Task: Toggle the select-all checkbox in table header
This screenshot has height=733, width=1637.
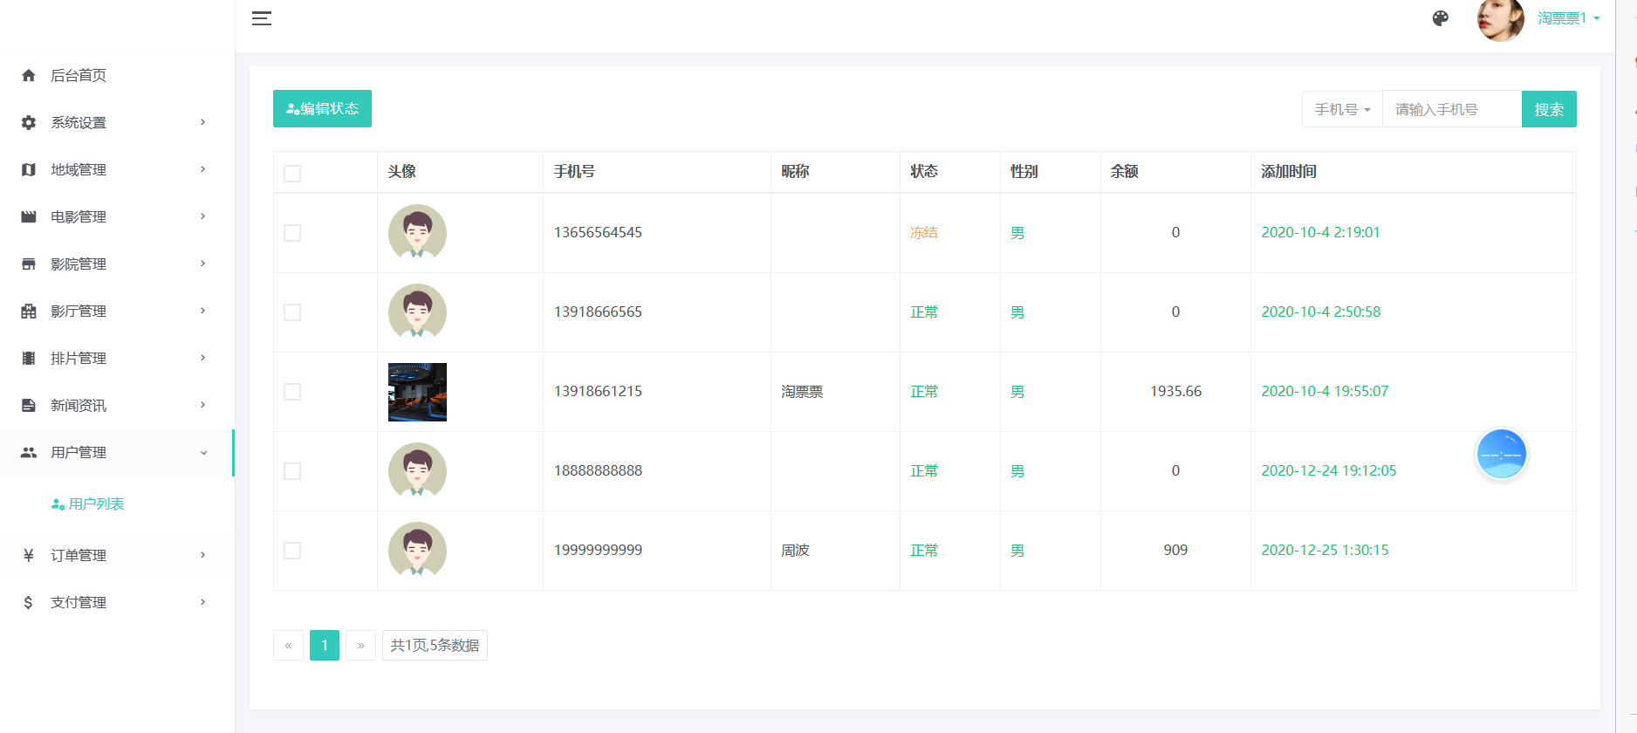Action: point(292,173)
